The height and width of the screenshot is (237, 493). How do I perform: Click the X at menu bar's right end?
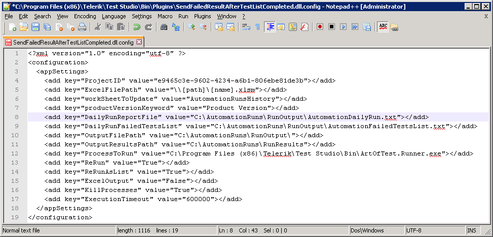486,16
